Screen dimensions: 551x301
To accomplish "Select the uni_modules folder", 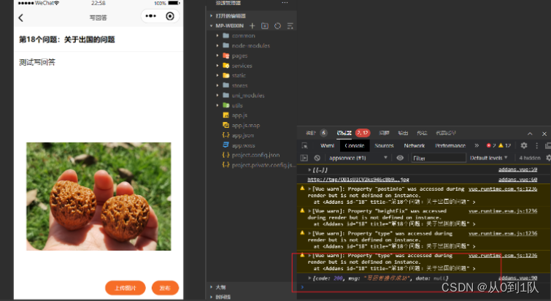I will pyautogui.click(x=248, y=95).
